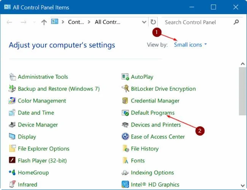
Task: Expand the chevron after Cont... breadcrumb
Action: 89,22
